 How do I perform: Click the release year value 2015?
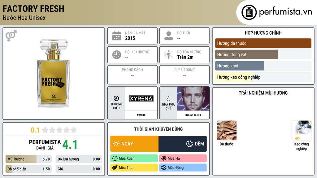pos(130,38)
